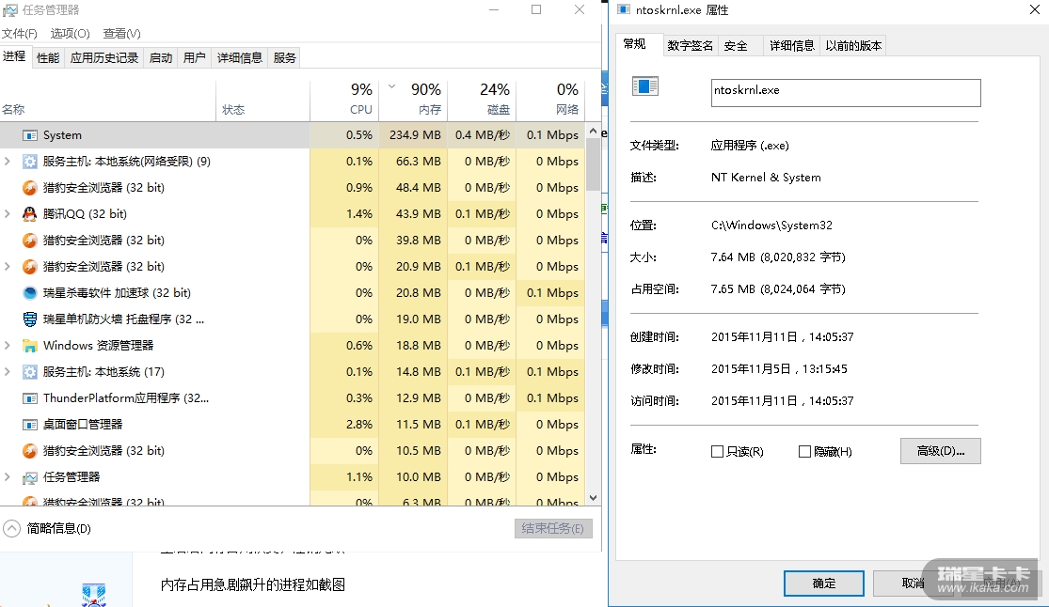Click the sort arrow above the 内存 column
The width and height of the screenshot is (1049, 607).
point(392,86)
